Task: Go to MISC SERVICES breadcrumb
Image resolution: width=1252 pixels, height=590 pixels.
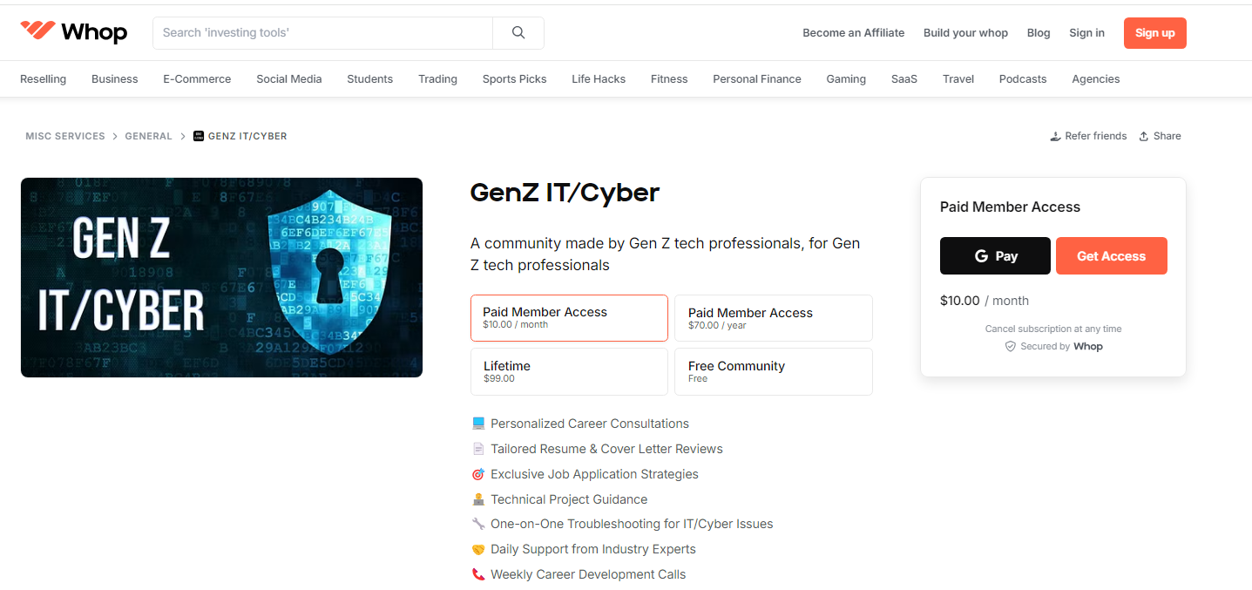Action: point(65,136)
